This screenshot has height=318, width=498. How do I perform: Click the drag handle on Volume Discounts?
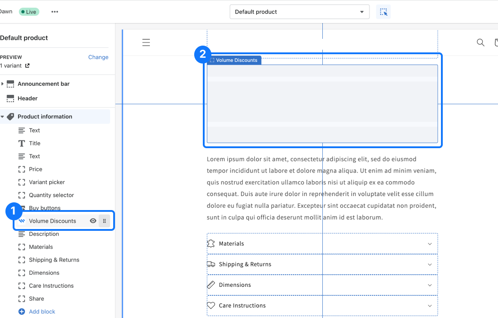point(104,221)
